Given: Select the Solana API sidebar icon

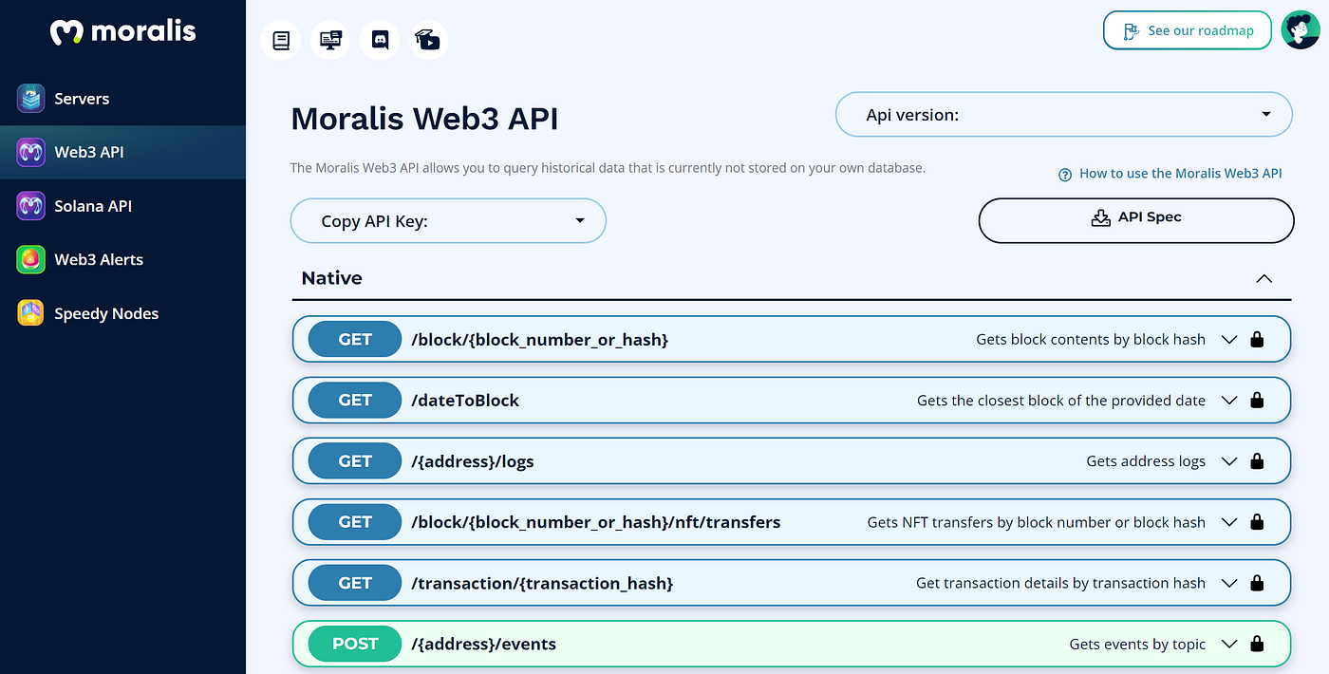Looking at the screenshot, I should pos(31,205).
